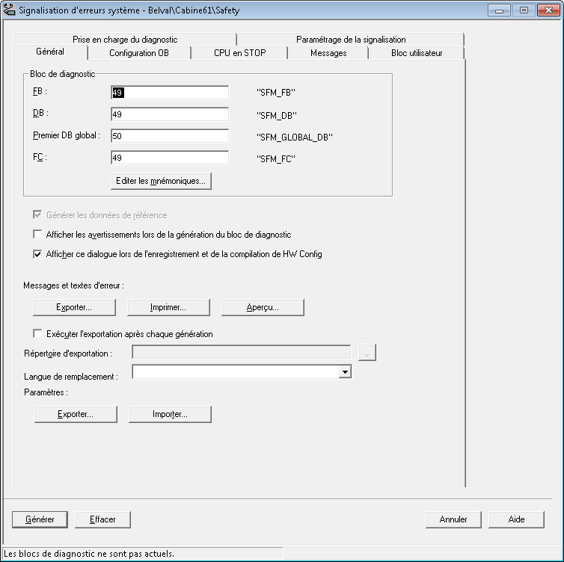564x562 pixels.
Task: Focus the Premier DB global field
Action: tap(170, 136)
